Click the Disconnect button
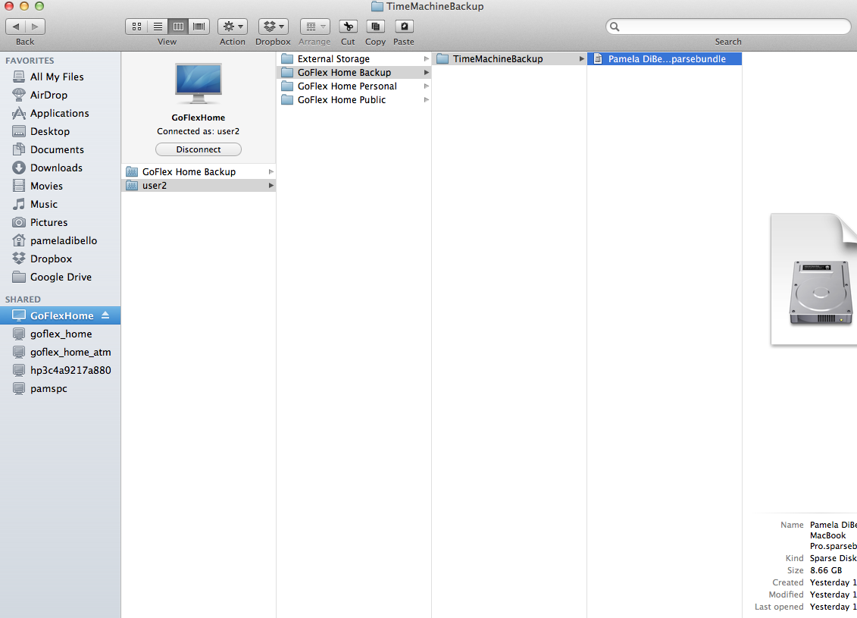Screen dimensions: 857x618 pyautogui.click(x=199, y=149)
